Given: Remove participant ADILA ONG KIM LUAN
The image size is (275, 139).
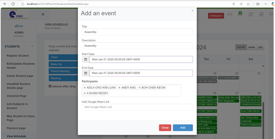Looking at the screenshot, I should pos(85,88).
